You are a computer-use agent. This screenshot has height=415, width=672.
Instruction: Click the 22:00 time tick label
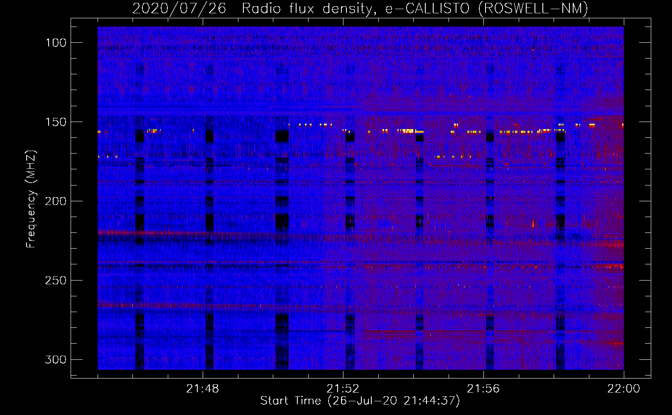coord(623,389)
